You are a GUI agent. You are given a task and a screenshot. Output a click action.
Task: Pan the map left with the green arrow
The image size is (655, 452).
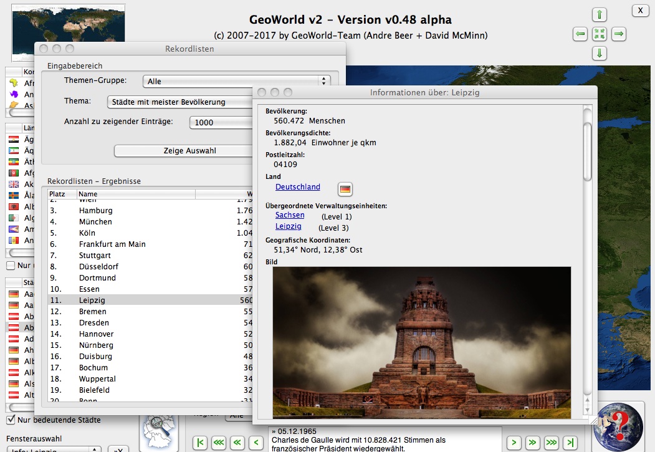point(580,34)
